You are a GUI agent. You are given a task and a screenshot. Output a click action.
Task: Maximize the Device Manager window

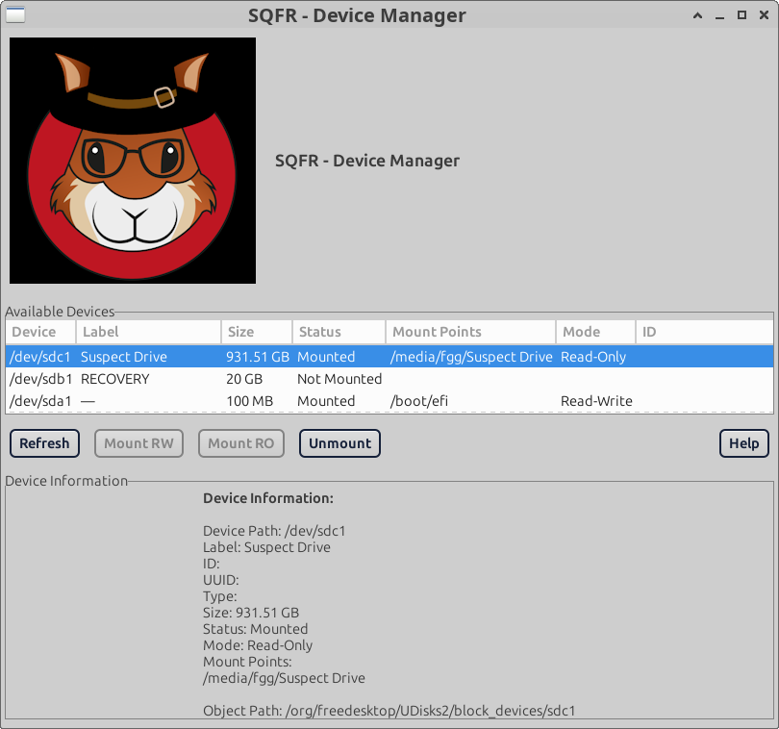[x=741, y=15]
